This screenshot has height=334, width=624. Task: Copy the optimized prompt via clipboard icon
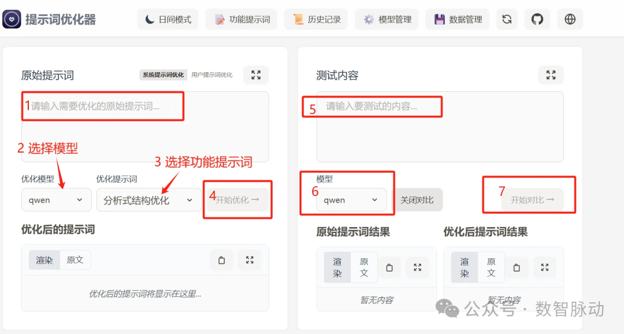tap(222, 260)
